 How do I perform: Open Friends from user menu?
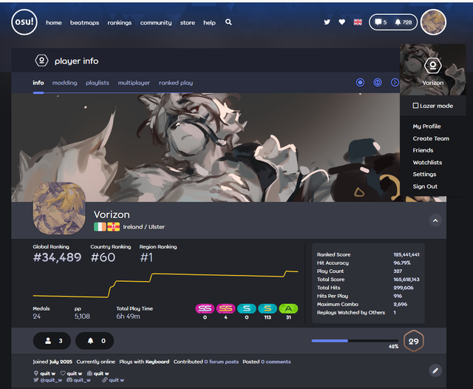click(423, 150)
